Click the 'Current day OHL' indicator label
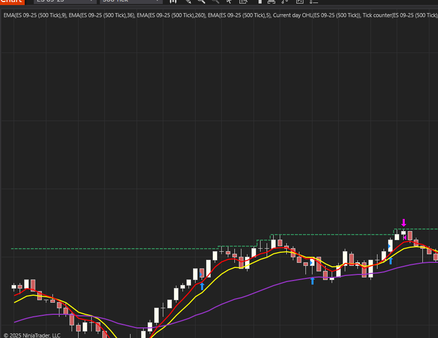 [x=317, y=15]
